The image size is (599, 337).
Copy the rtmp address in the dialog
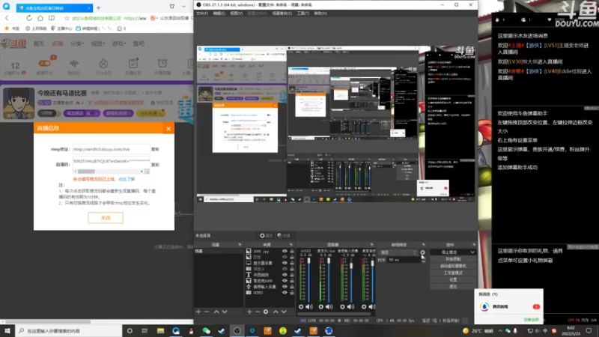(155, 149)
